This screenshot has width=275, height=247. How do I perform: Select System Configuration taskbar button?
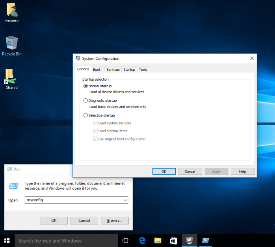pyautogui.click(x=190, y=241)
